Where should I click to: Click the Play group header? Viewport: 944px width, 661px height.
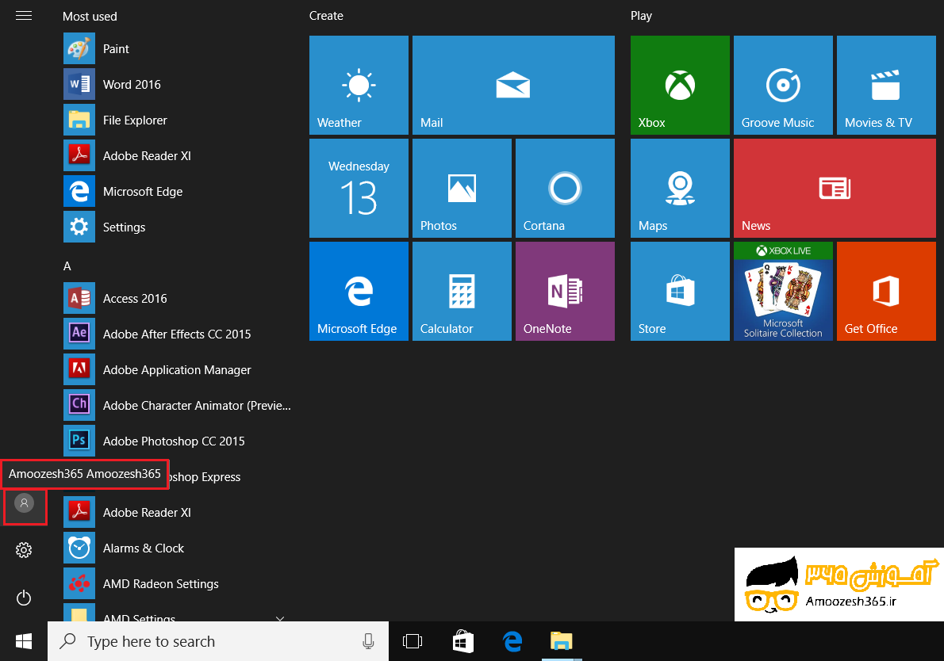(641, 16)
